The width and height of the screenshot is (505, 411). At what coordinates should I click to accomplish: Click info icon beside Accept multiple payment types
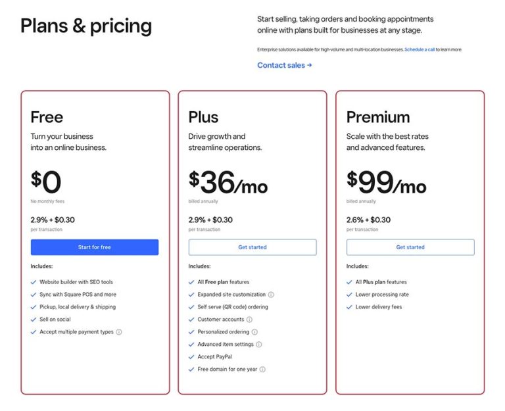(x=119, y=332)
